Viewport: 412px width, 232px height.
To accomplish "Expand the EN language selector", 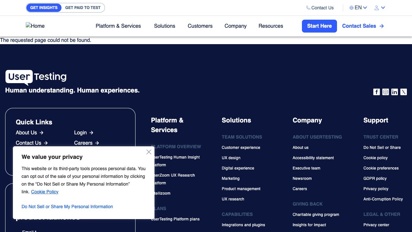I will click(358, 8).
